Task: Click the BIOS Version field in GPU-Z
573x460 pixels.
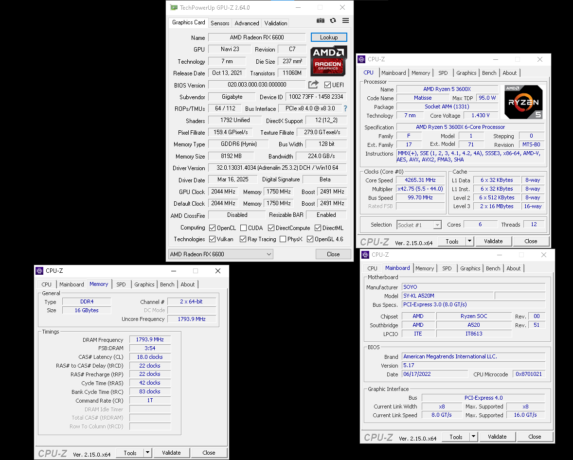Action: (257, 85)
